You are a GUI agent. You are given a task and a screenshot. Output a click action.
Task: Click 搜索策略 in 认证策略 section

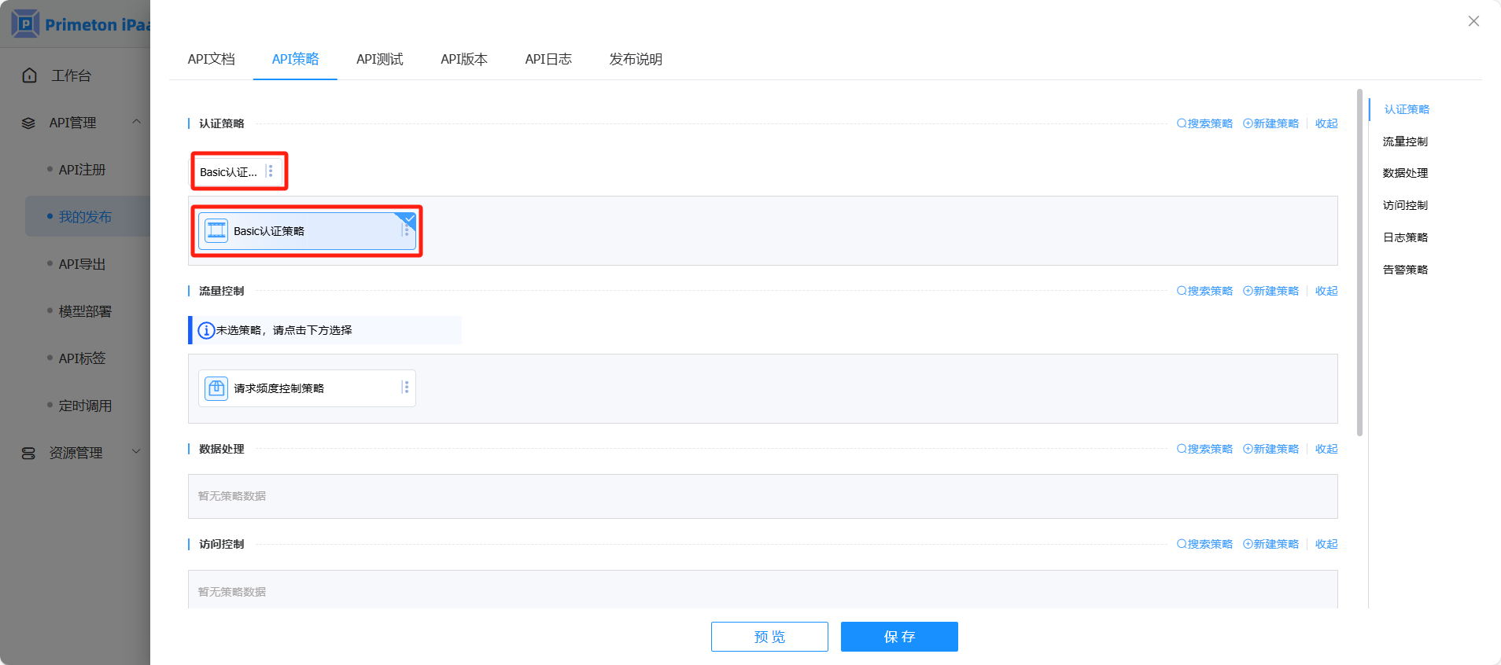1204,123
